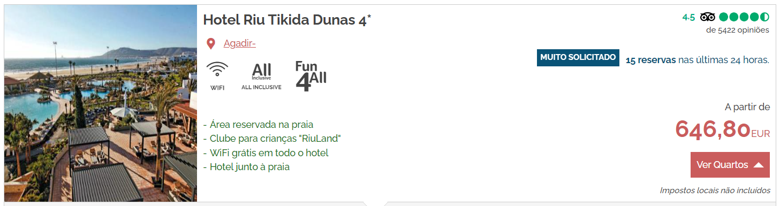This screenshot has height=206, width=780.
Task: Click the green rating bubbles
Action: point(744,17)
